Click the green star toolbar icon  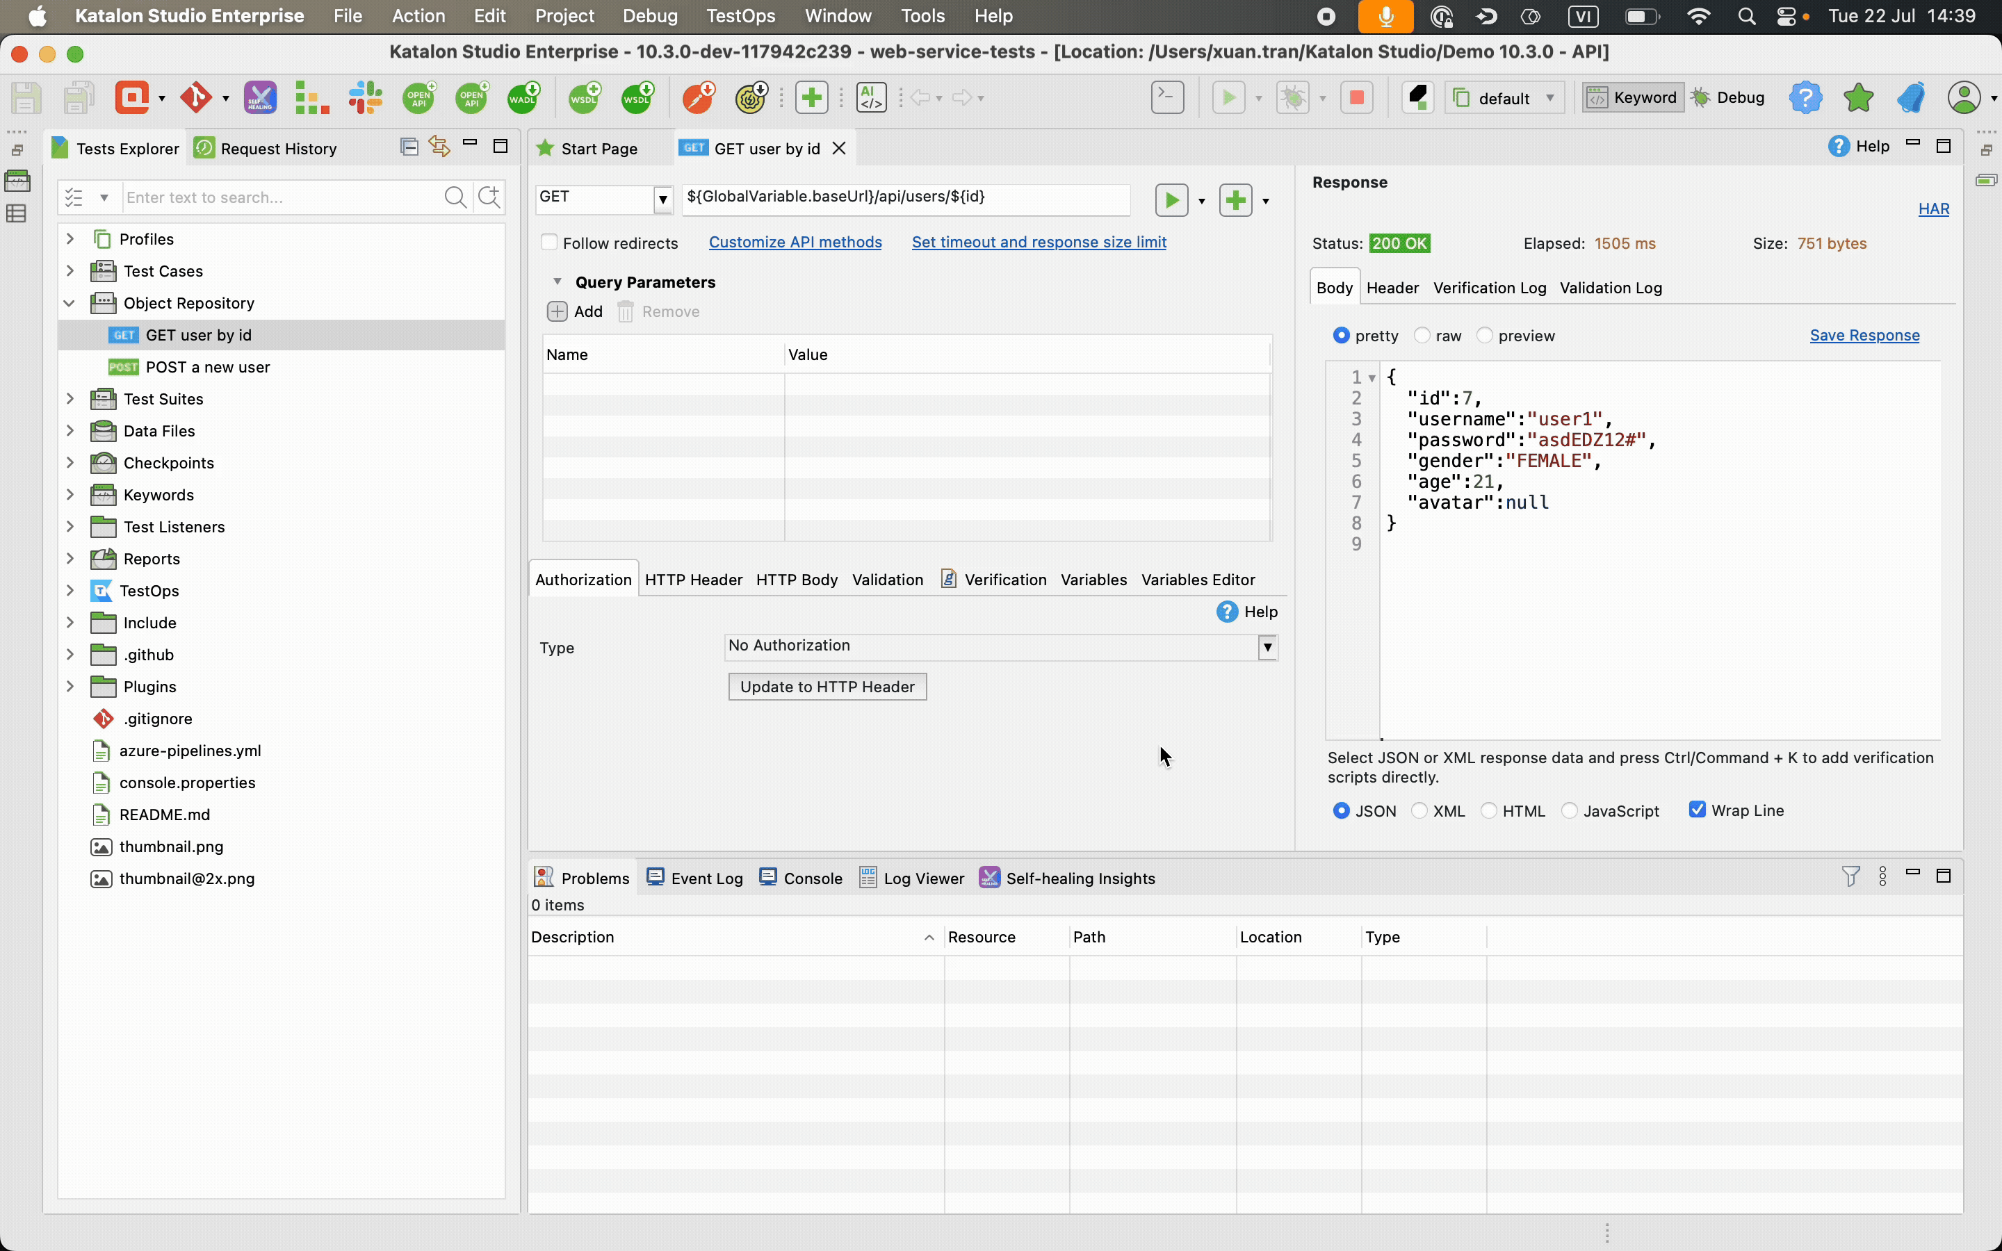(x=1858, y=97)
